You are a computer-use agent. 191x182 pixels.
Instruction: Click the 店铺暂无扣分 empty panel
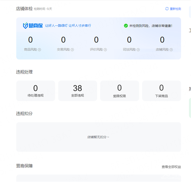99,137
